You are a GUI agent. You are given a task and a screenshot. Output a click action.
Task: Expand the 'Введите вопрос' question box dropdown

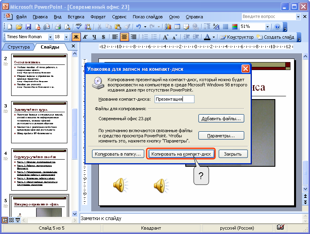point(298,17)
